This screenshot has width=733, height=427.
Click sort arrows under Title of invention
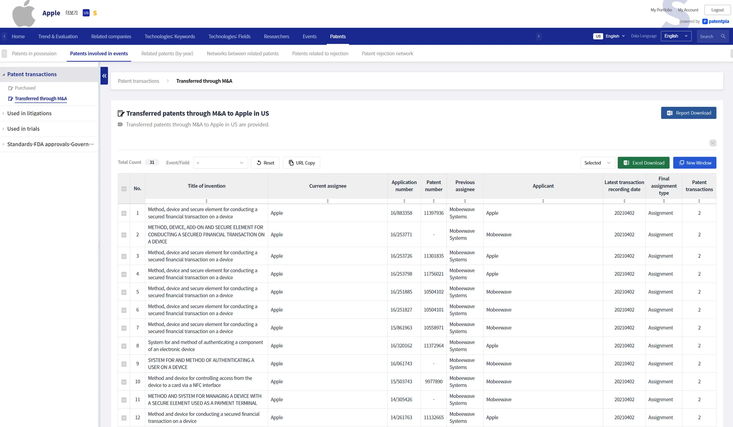tap(207, 201)
